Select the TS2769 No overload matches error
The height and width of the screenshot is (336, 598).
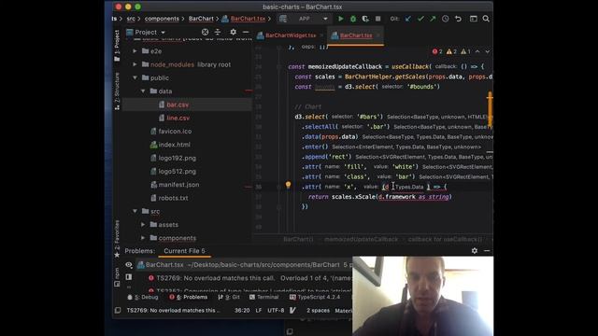(x=249, y=278)
